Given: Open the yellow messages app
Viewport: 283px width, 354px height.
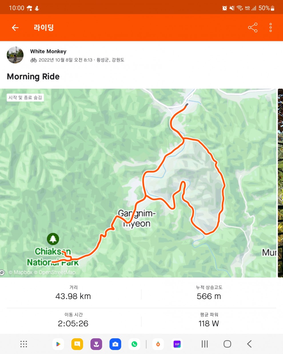Looking at the screenshot, I should pos(77,344).
